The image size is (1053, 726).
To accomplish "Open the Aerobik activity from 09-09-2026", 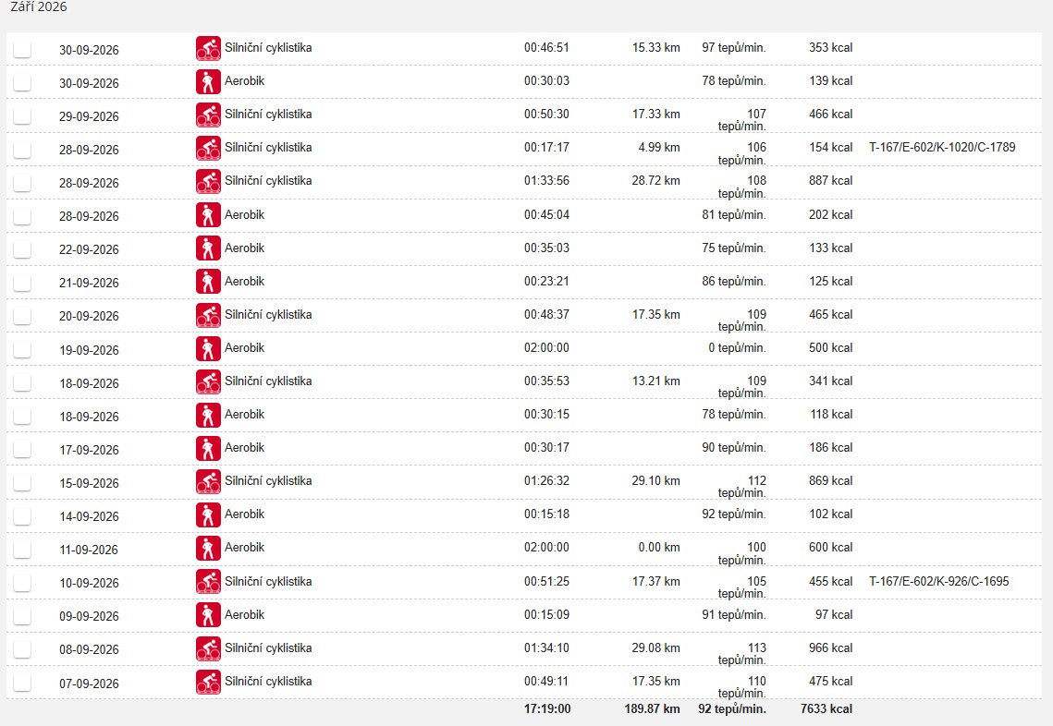I will (x=244, y=614).
